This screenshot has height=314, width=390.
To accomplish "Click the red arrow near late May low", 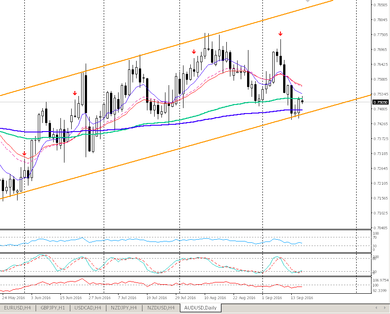I will [x=24, y=154].
